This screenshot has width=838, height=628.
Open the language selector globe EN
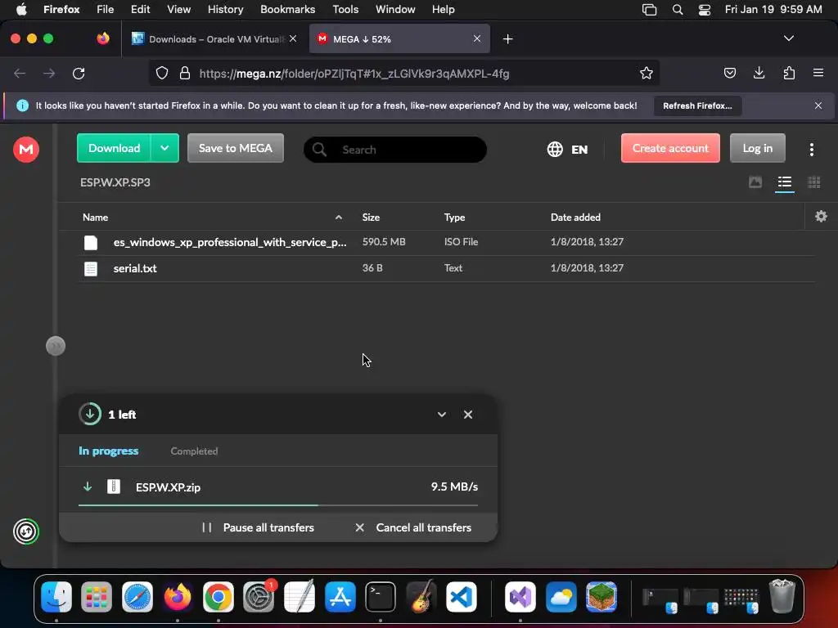click(x=568, y=149)
